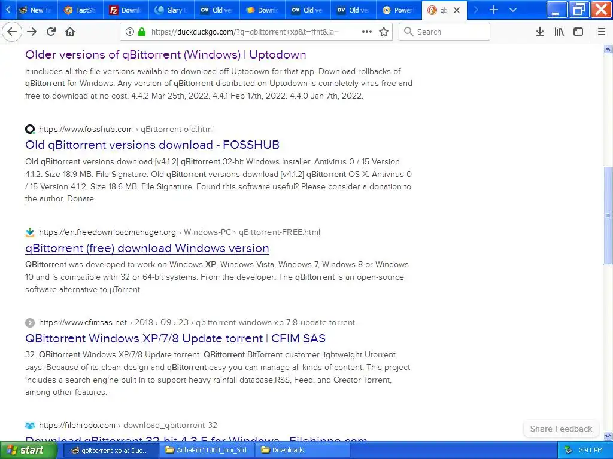Click the vertical scrollbar thumb
613x459 pixels.
tap(608, 216)
